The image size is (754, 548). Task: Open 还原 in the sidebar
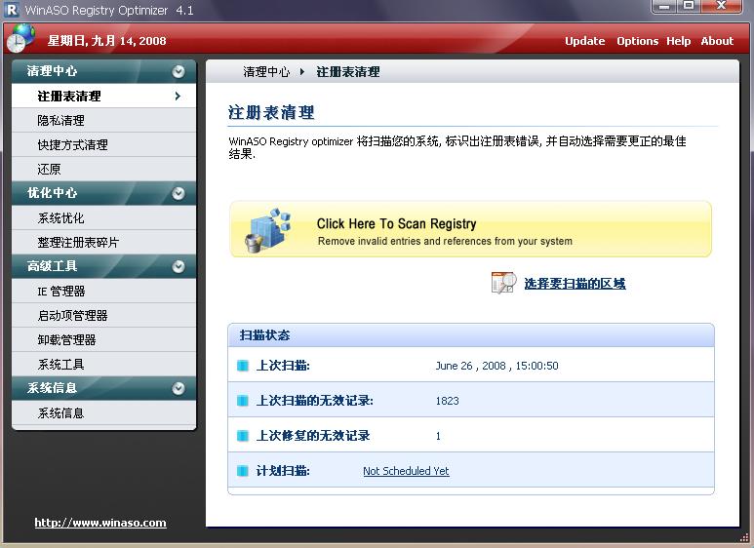(103, 170)
